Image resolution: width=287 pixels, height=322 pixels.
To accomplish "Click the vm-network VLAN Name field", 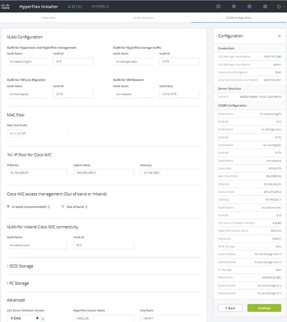I will [133, 94].
